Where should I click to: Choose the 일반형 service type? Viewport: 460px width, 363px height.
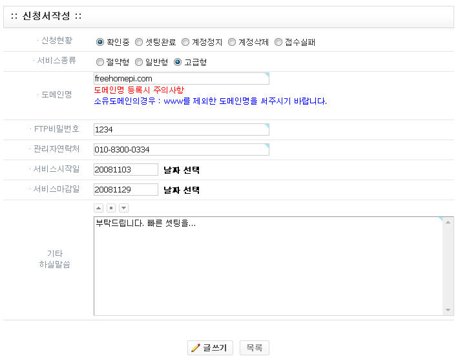coord(139,62)
